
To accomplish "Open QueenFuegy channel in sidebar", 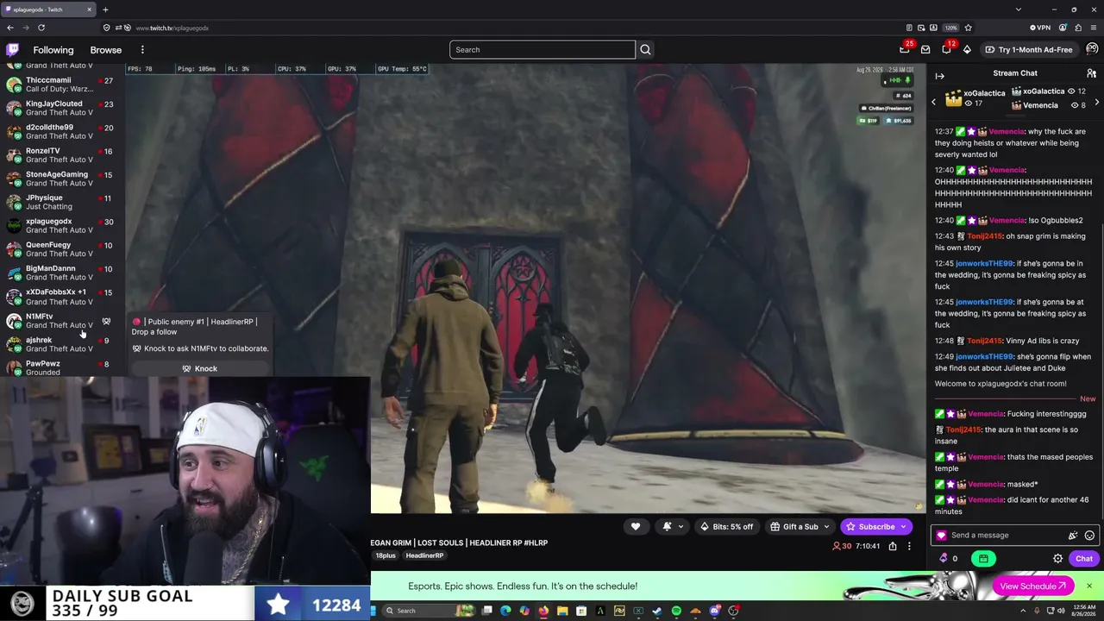I will pos(62,249).
